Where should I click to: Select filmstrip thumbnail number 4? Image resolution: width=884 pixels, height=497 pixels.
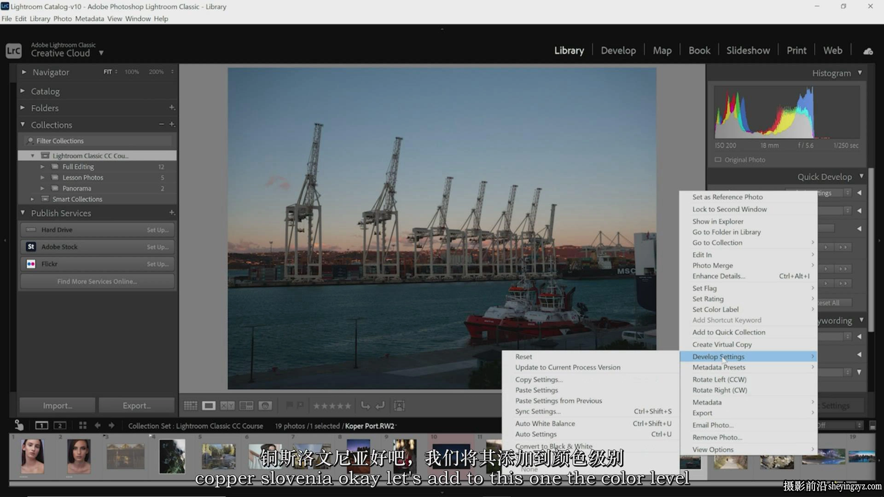pos(172,456)
